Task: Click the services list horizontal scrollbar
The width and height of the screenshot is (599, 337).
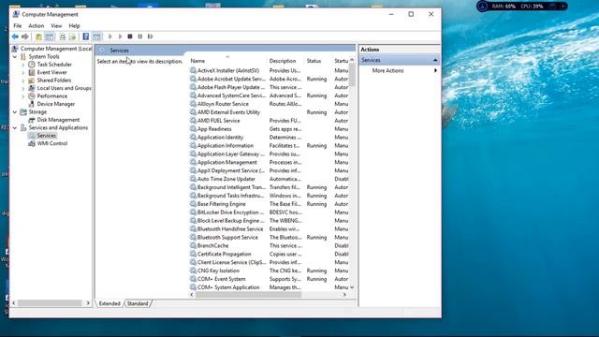Action: 248,295
